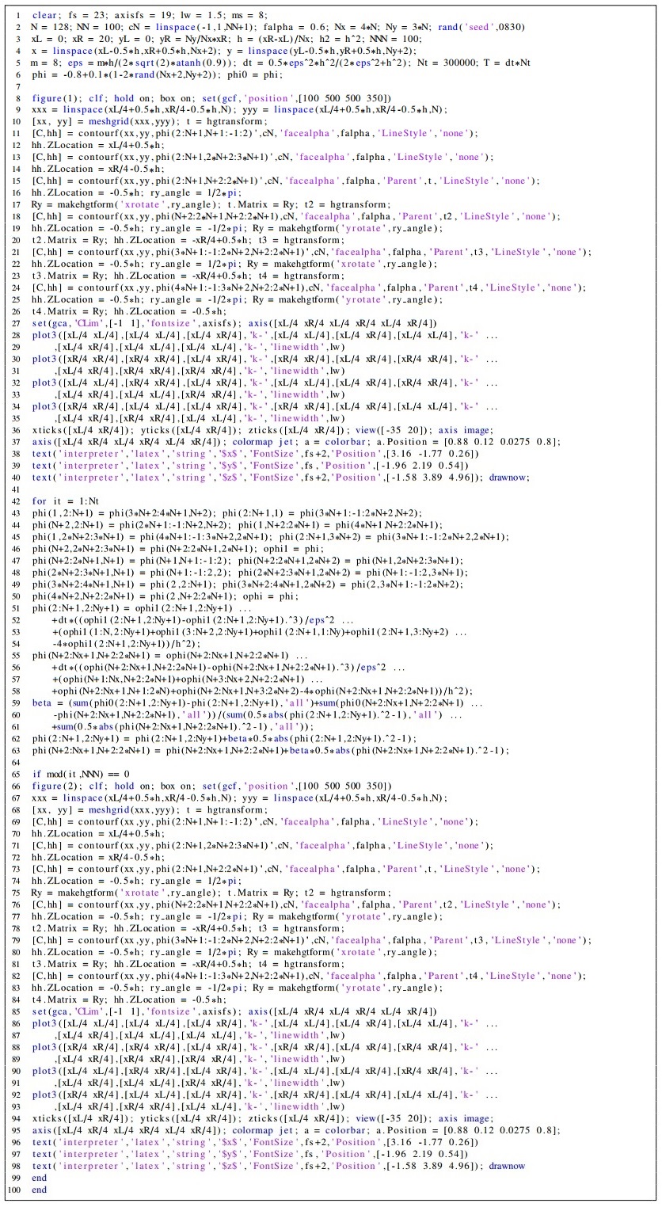This screenshot has height=1207, width=662.
Task: Click the 'end' keyword on line 99
Action: [x=39, y=1178]
